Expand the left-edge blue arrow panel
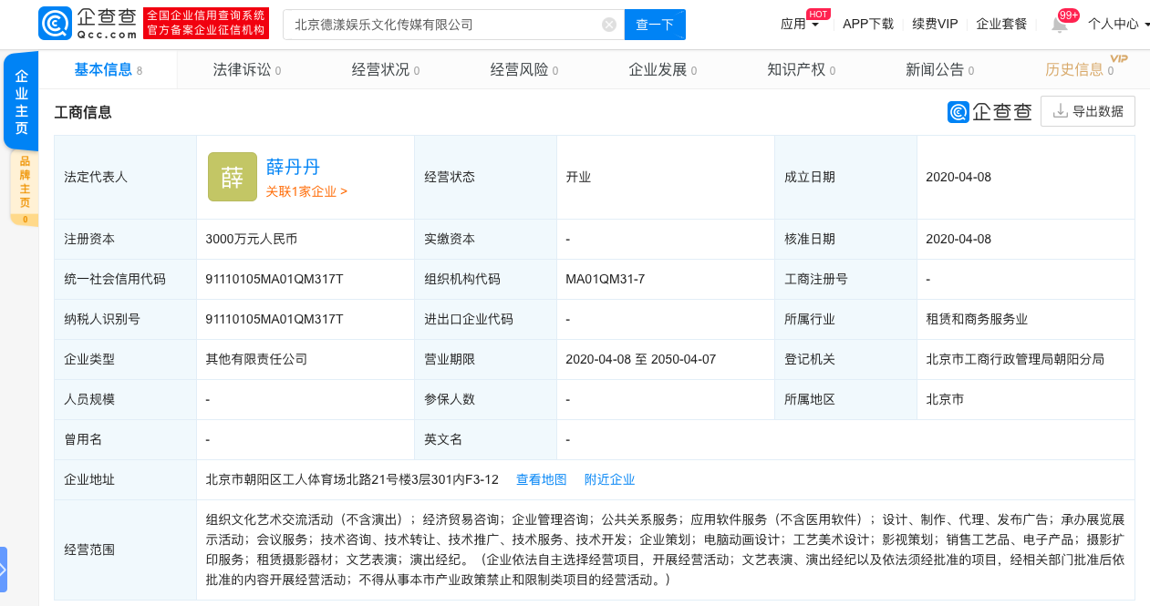Screen dimensions: 1150x606 coord(4,570)
